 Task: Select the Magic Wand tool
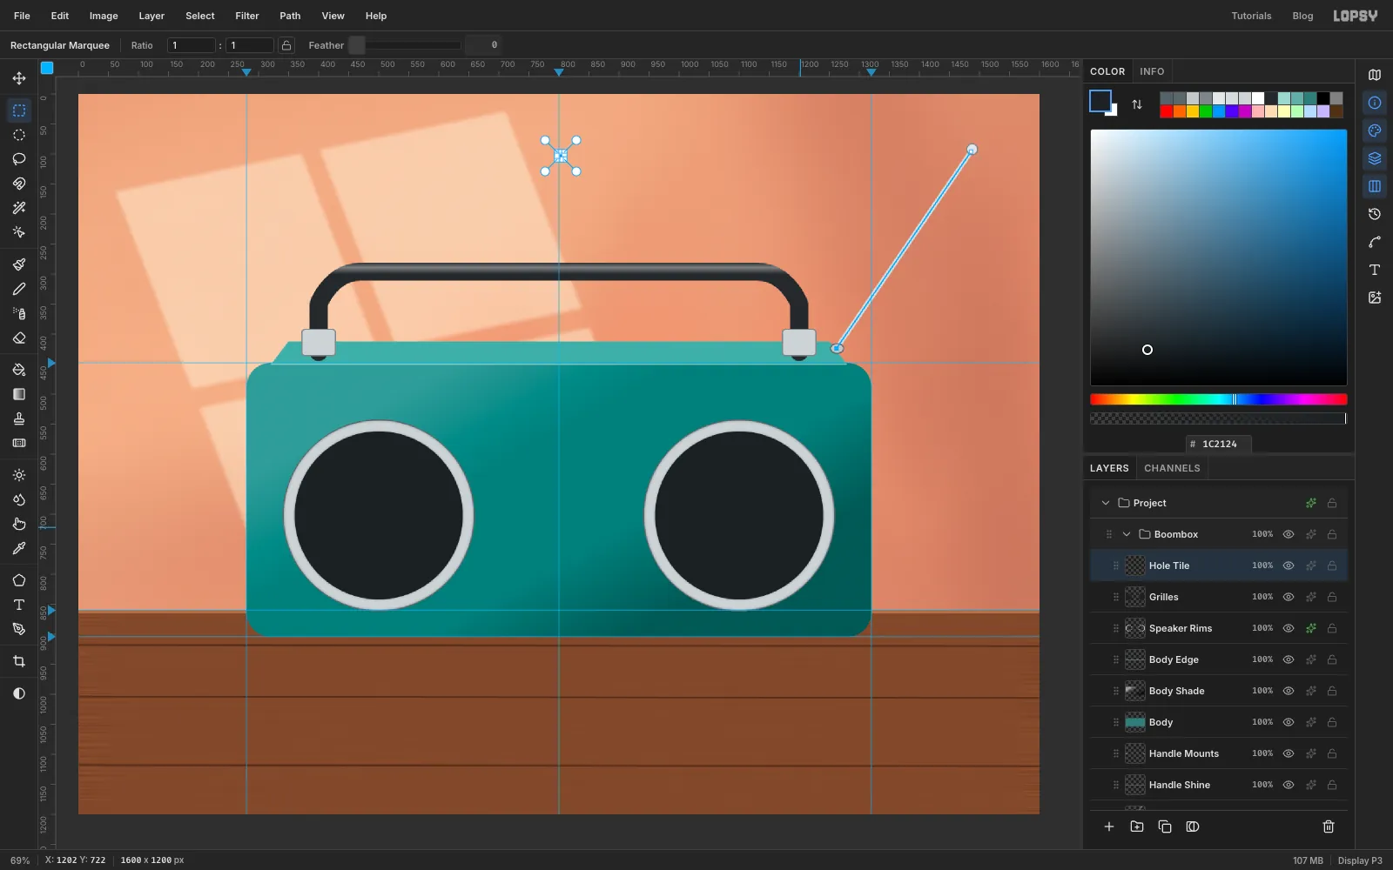pyautogui.click(x=19, y=208)
